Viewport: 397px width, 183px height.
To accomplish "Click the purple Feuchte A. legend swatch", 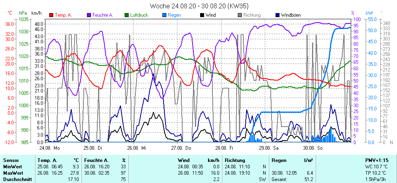I will (x=89, y=15).
